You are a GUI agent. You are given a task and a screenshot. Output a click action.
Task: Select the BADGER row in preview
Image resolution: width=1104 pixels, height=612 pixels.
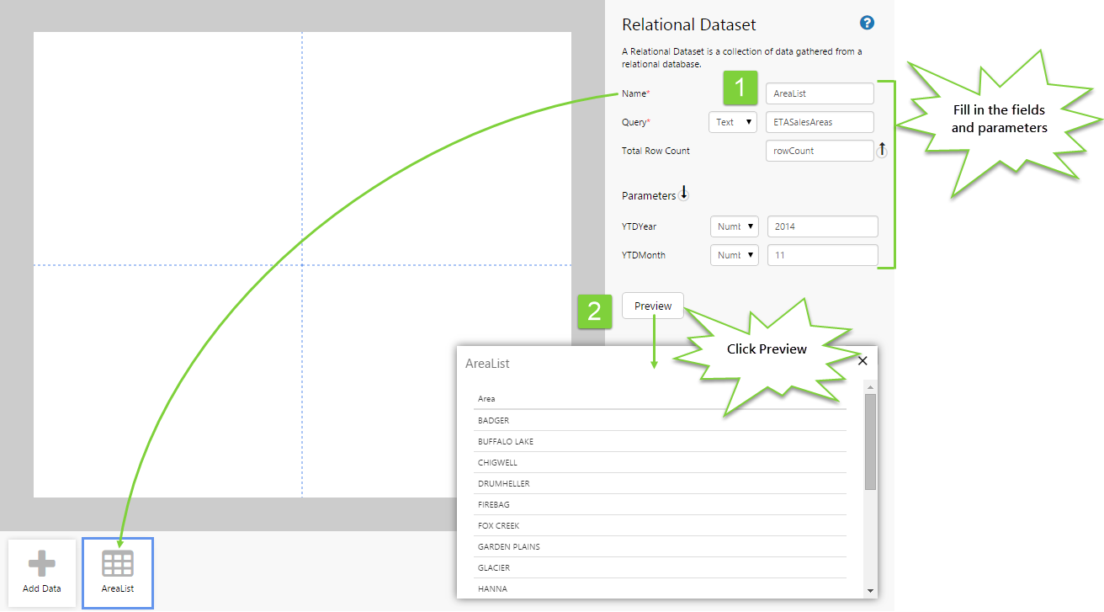click(660, 420)
